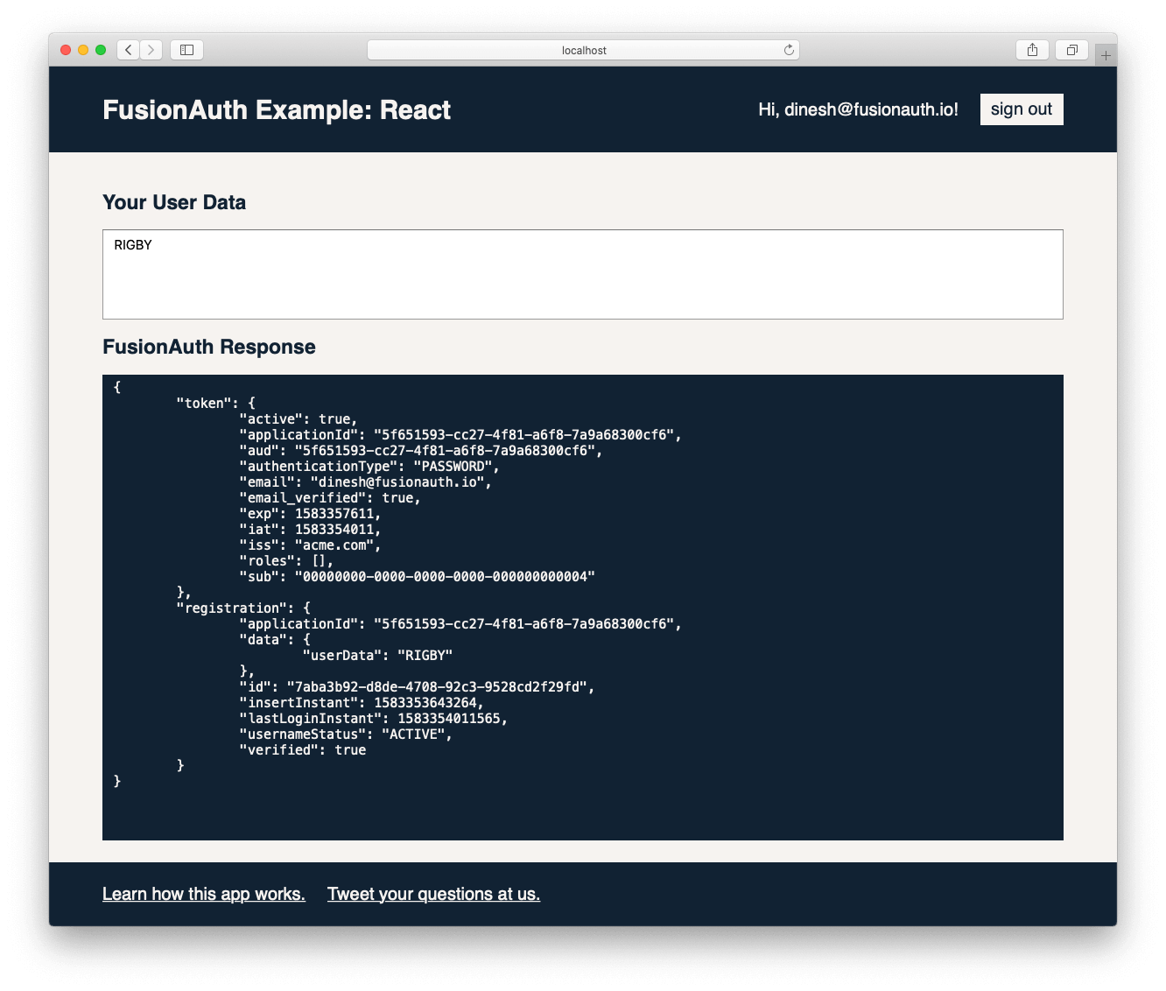Open a new tab with the plus button
Screen dimensions: 1166x991
pos(1106,55)
